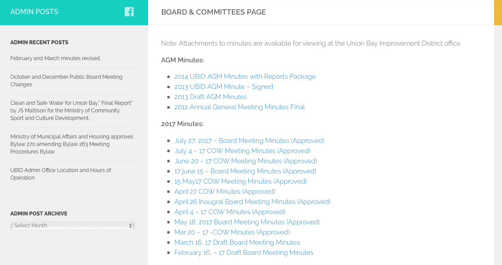This screenshot has width=502, height=265.
Task: Open 2012 Annual General Meeting Minutes Final
Action: point(239,107)
